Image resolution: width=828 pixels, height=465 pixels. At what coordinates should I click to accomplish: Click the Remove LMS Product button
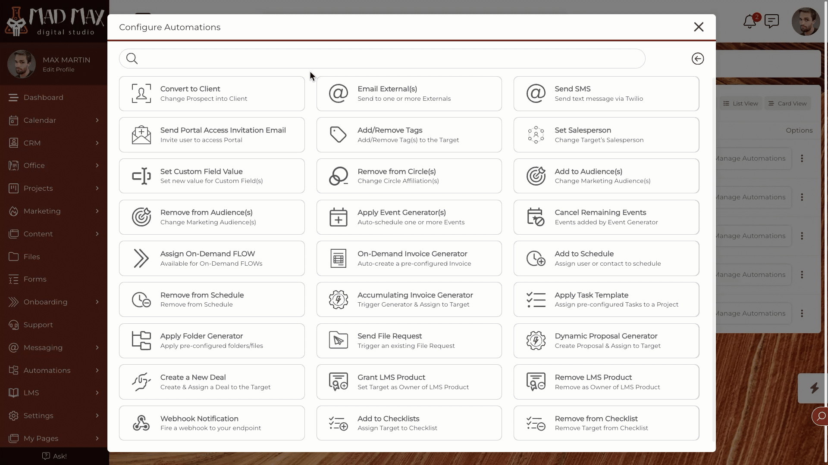pos(606,381)
